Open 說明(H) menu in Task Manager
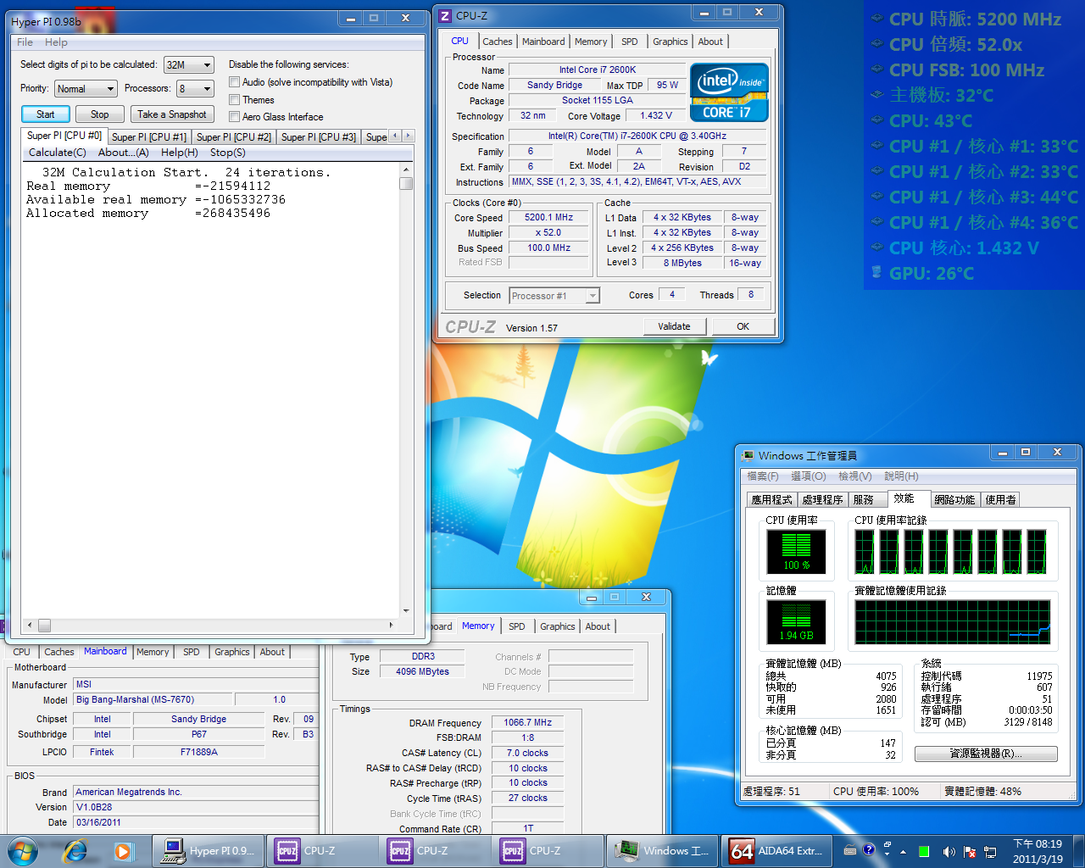This screenshot has width=1085, height=868. [901, 476]
